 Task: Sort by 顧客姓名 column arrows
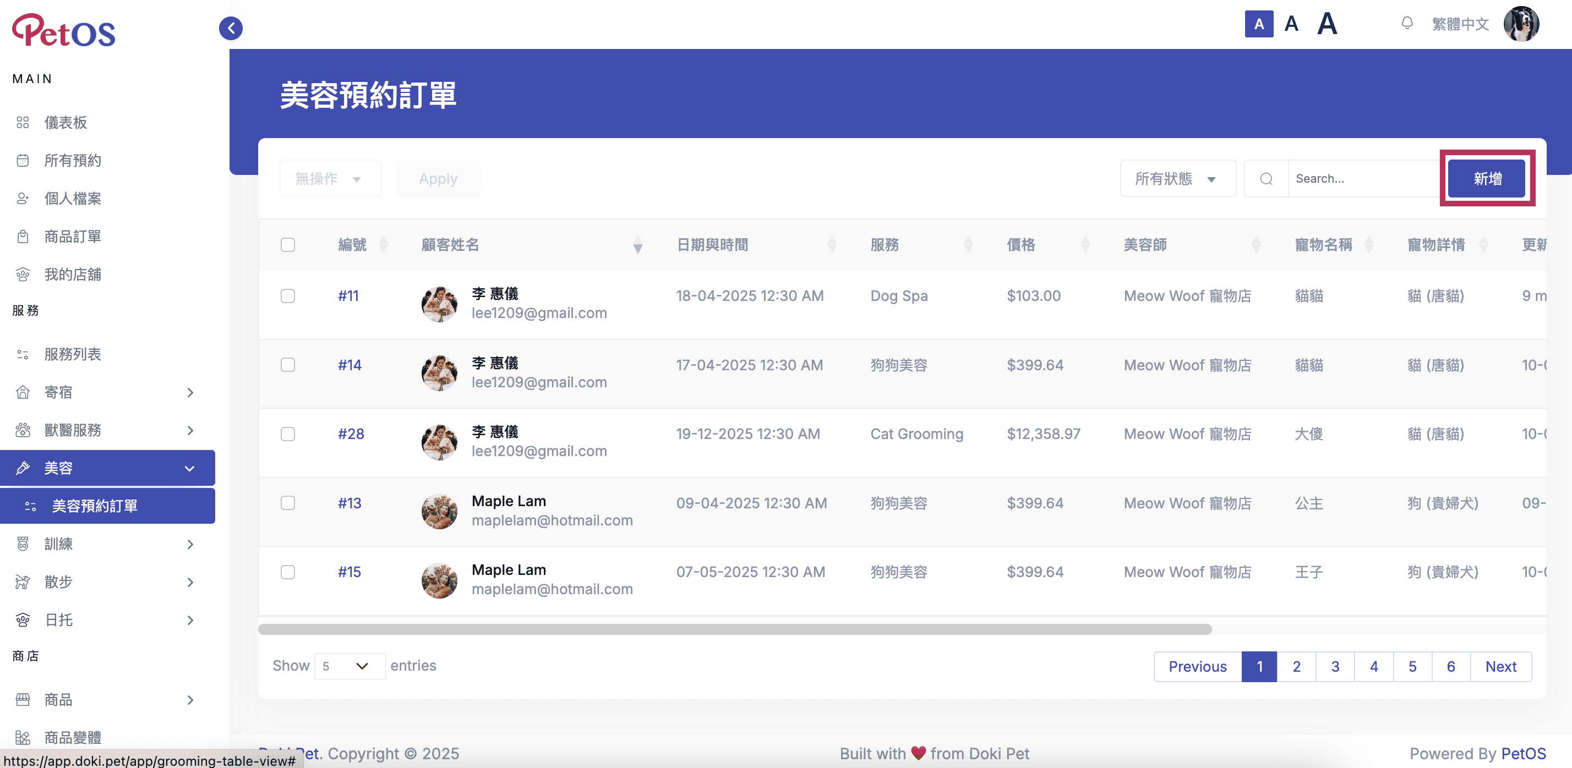[x=638, y=245]
